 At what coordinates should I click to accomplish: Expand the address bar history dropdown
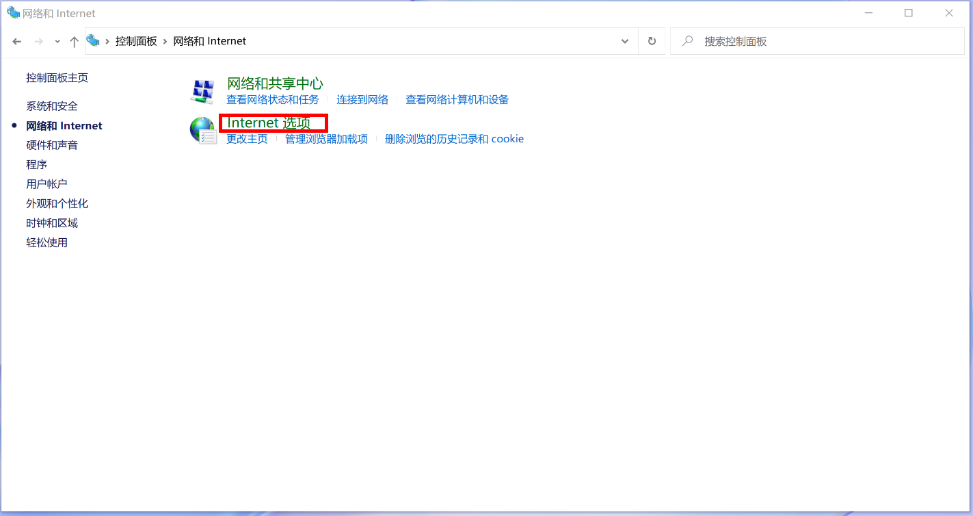point(624,41)
